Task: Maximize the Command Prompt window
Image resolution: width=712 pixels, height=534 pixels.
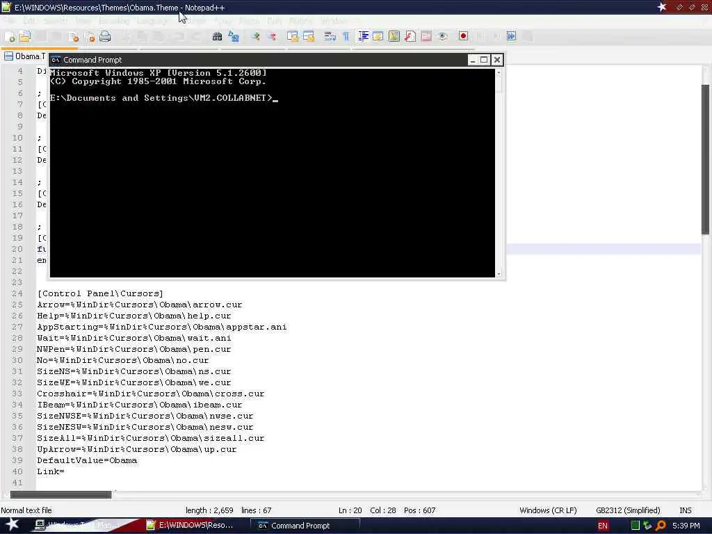Action: (484, 60)
